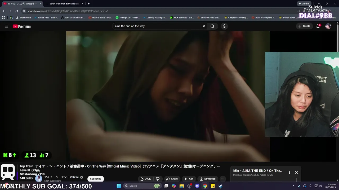Open a new browser tab
339x190 pixels.
pyautogui.click(x=88, y=4)
